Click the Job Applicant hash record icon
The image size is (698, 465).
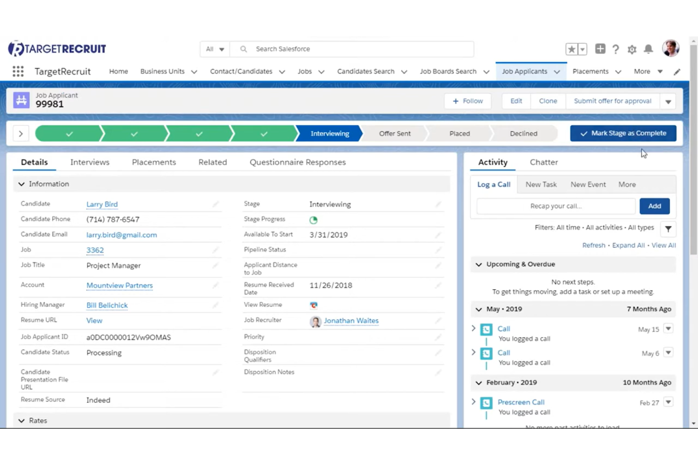click(x=21, y=100)
